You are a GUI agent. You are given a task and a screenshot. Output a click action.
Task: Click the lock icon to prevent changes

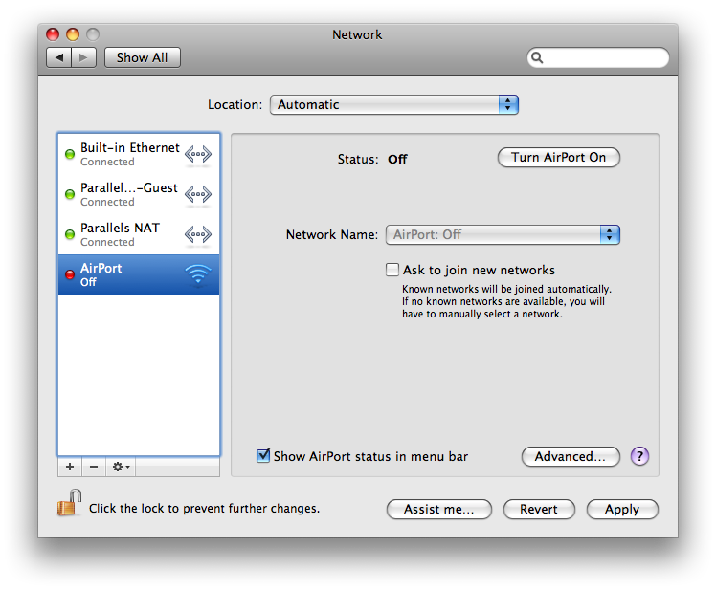pos(69,503)
